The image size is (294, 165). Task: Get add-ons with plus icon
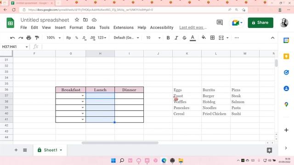click(286, 130)
